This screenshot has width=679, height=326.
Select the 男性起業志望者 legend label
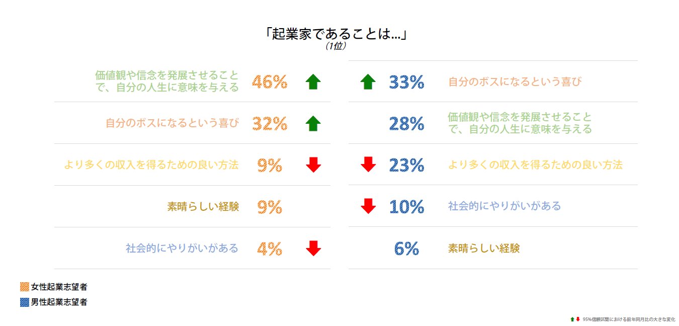(x=59, y=302)
